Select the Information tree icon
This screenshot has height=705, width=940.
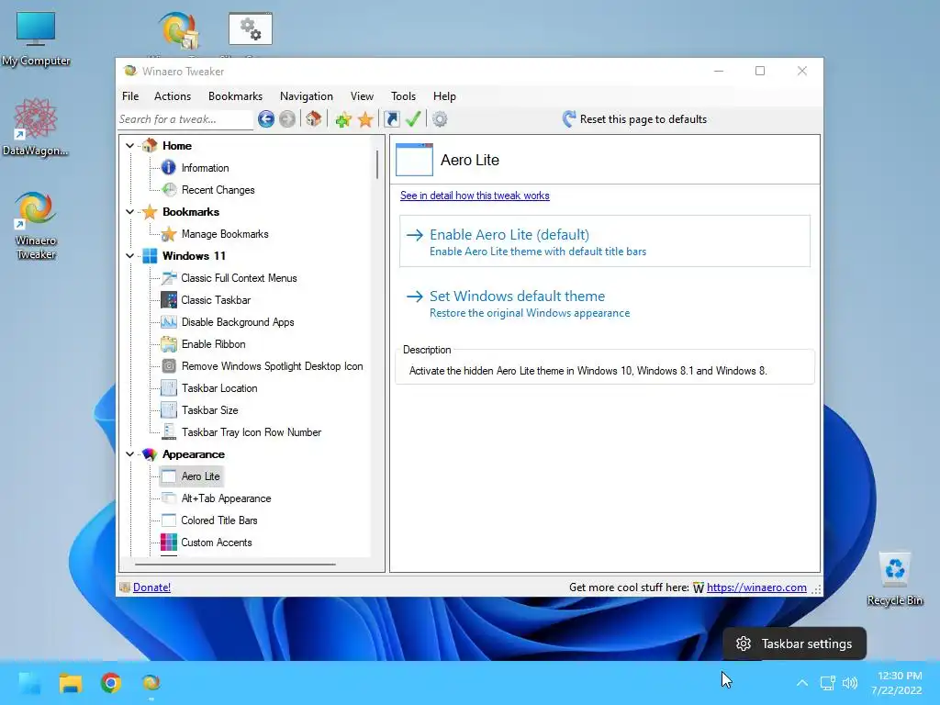pyautogui.click(x=169, y=168)
